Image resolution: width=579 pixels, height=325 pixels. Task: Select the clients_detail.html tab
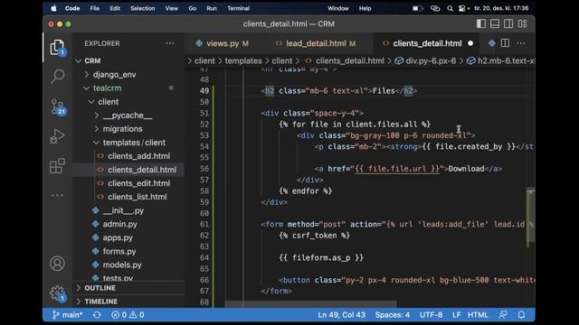point(427,43)
